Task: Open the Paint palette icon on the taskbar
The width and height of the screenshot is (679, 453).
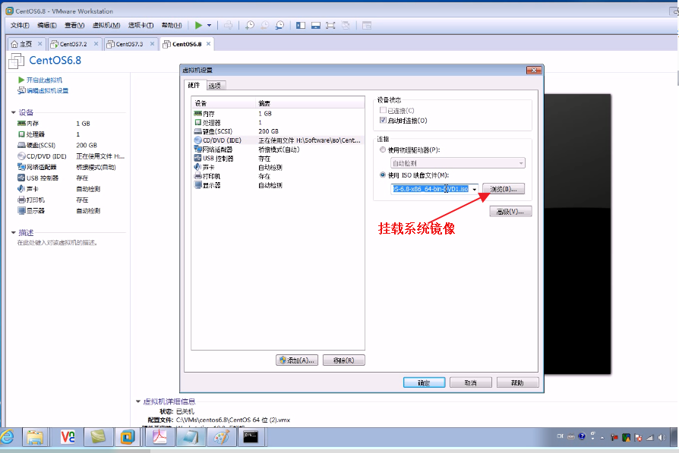Action: [x=222, y=437]
